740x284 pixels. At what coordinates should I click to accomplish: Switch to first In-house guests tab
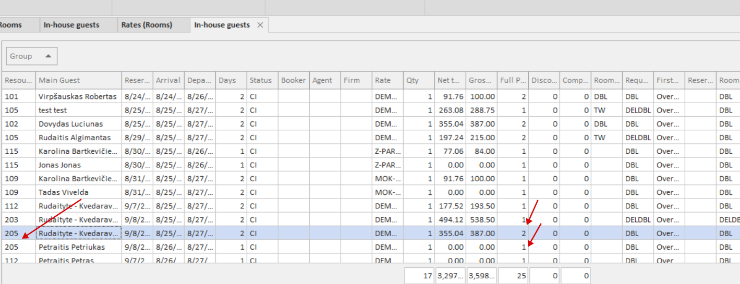[x=71, y=25]
